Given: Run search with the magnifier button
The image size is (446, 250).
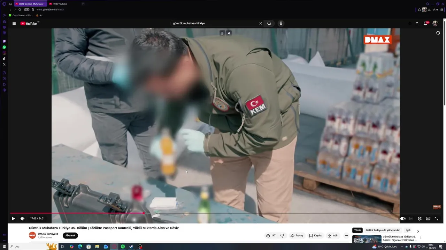Looking at the screenshot, I should pos(269,24).
